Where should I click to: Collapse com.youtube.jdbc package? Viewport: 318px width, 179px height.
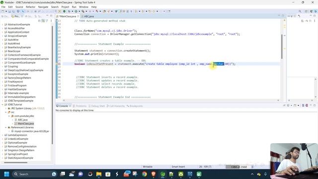click(x=9, y=116)
